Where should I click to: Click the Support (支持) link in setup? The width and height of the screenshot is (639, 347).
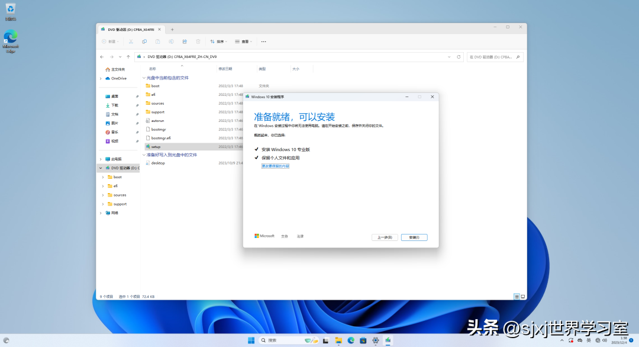(285, 236)
